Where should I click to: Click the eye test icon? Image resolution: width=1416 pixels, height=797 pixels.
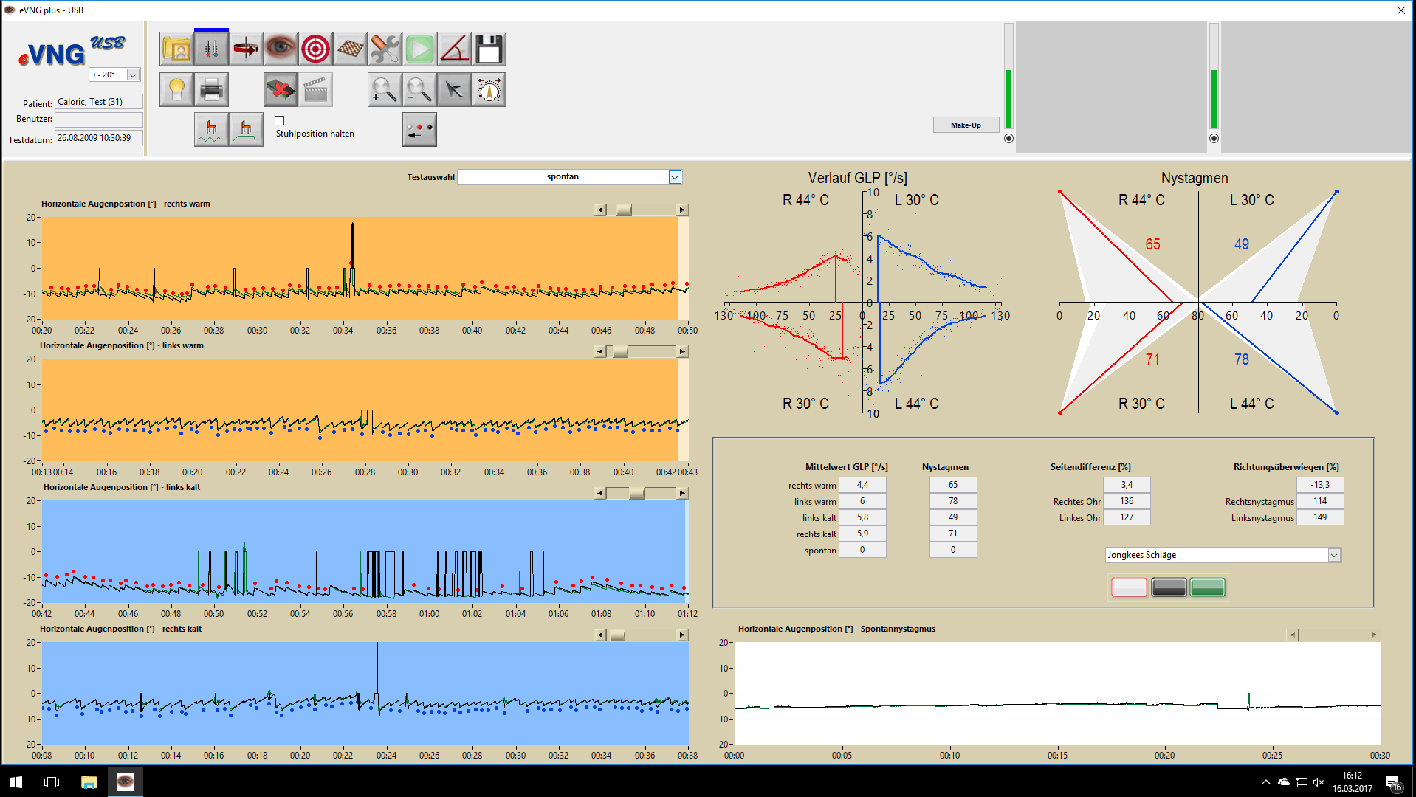[281, 49]
